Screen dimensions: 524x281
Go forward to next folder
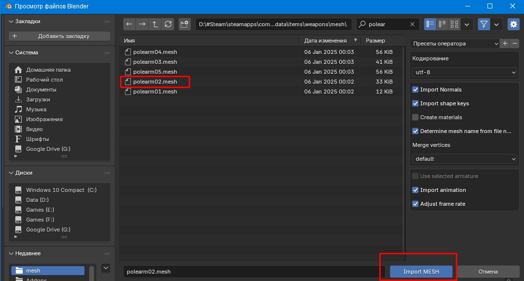(142, 24)
